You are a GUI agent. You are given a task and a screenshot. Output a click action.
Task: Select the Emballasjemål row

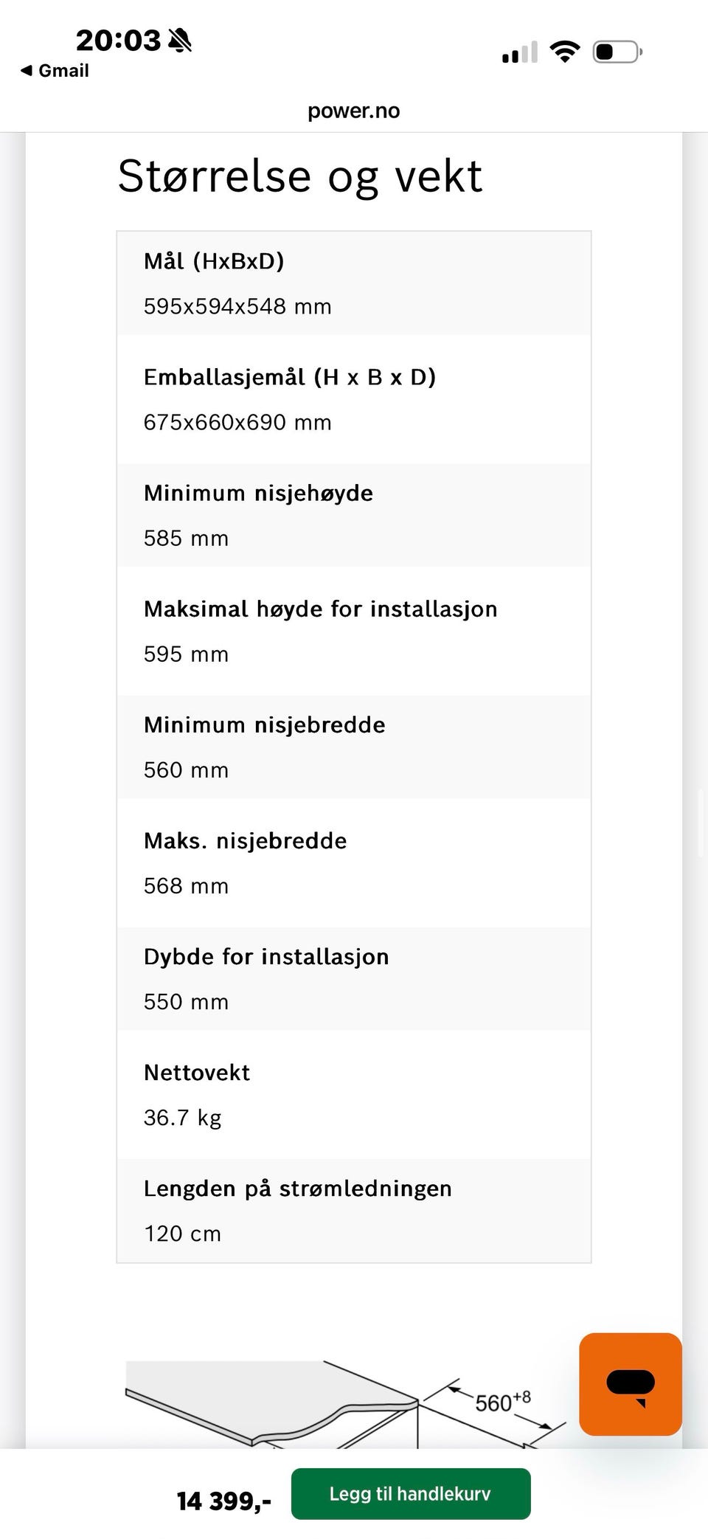click(x=354, y=399)
